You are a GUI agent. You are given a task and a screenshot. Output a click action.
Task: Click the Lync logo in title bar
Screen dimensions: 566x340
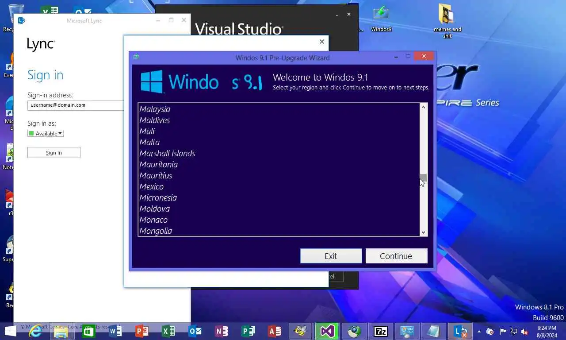[21, 20]
